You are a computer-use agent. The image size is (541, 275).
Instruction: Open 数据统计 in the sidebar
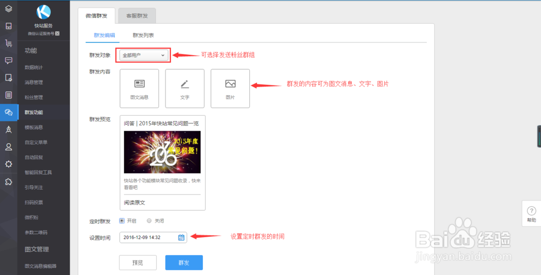pos(34,68)
